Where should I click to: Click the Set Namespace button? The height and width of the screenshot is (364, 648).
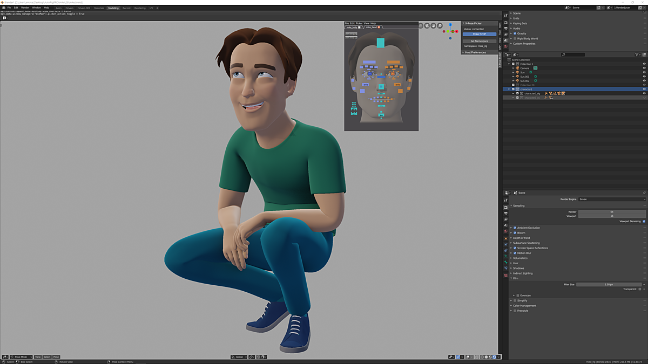[x=480, y=41]
